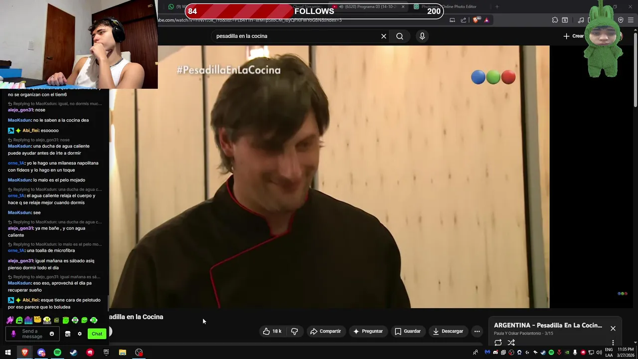Open chat settings gear icon
Image resolution: width=638 pixels, height=359 pixels.
pyautogui.click(x=79, y=334)
